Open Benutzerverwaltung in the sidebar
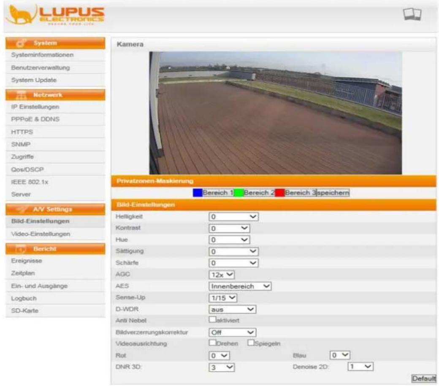Image resolution: width=439 pixels, height=386 pixels. tap(55, 67)
